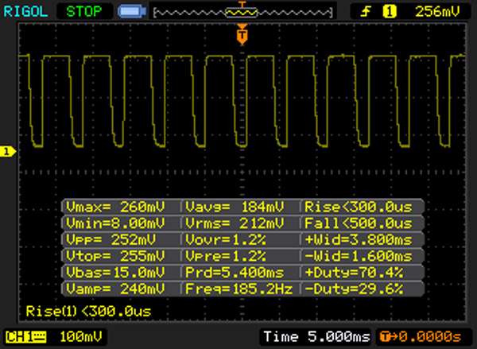Select the Rise<300.0us table measurement
477x349 pixels.
pyautogui.click(x=359, y=207)
